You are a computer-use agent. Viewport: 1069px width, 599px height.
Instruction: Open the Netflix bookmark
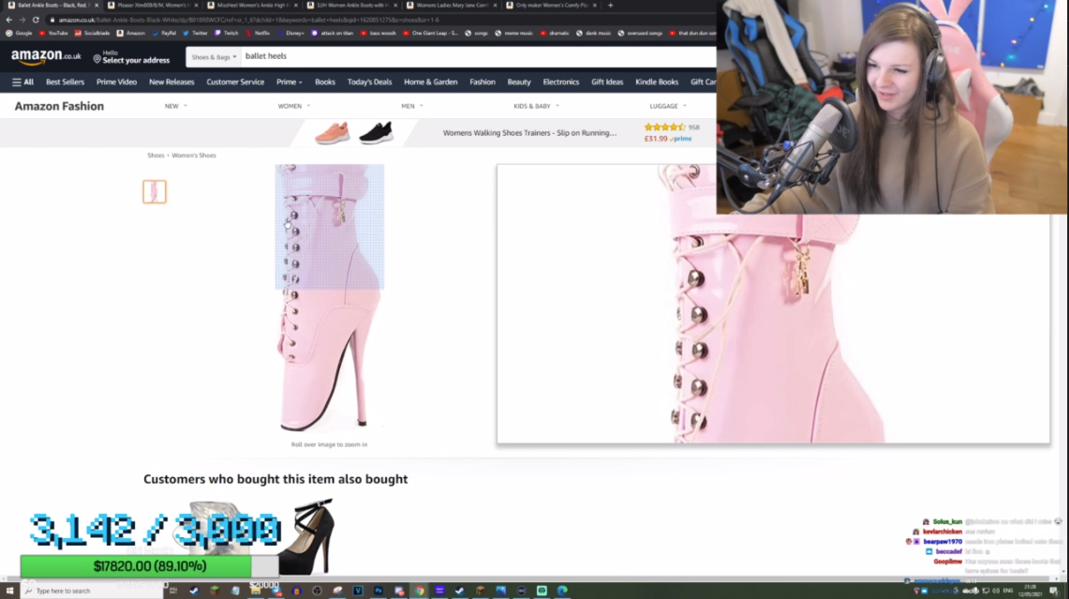258,33
